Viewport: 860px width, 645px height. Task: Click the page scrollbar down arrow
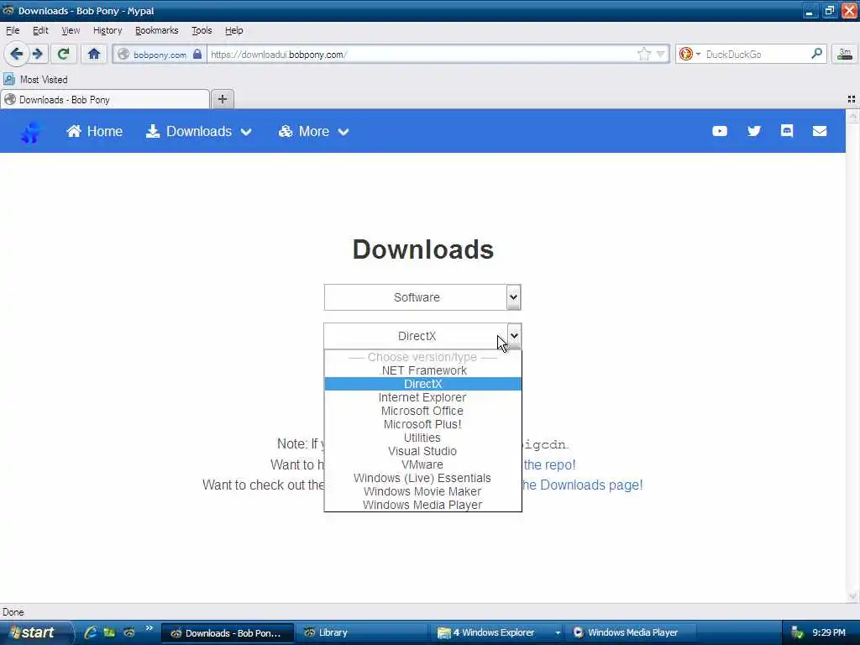[852, 596]
